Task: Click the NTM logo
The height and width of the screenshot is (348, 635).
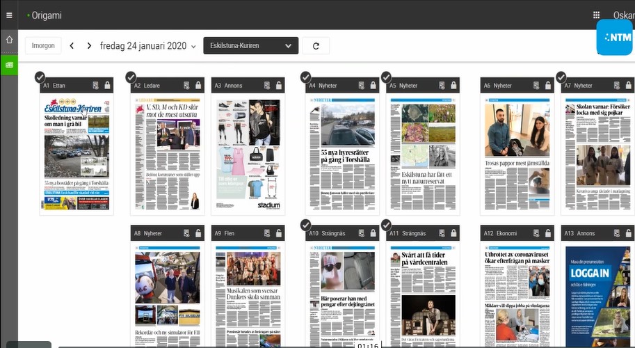Action: point(614,38)
